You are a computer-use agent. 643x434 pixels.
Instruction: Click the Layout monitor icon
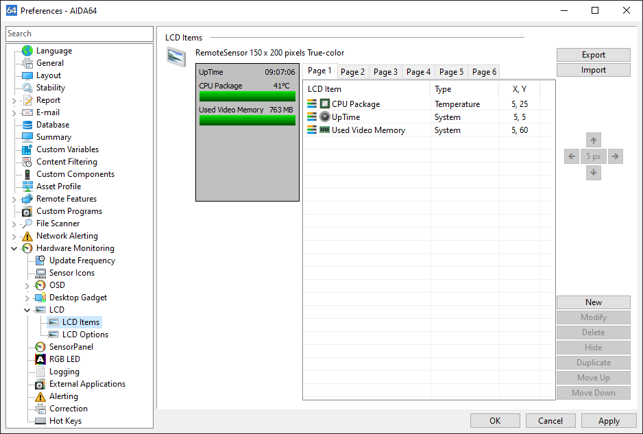(x=27, y=75)
